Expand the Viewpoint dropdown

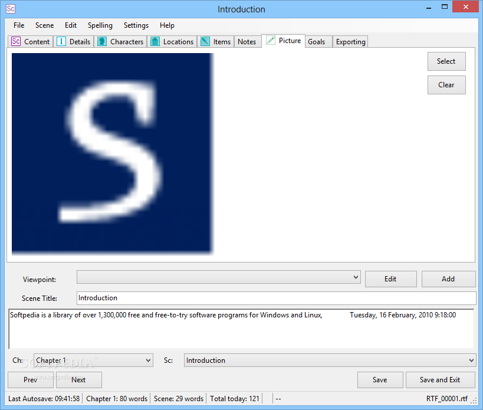click(x=219, y=277)
